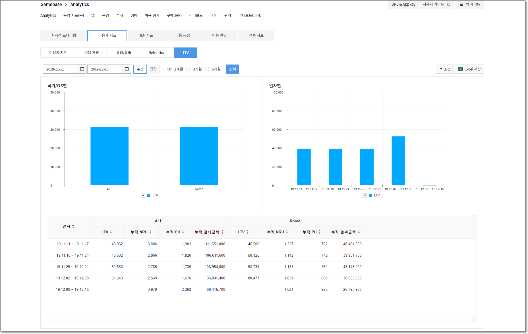Open the 조건 filter button

445,69
